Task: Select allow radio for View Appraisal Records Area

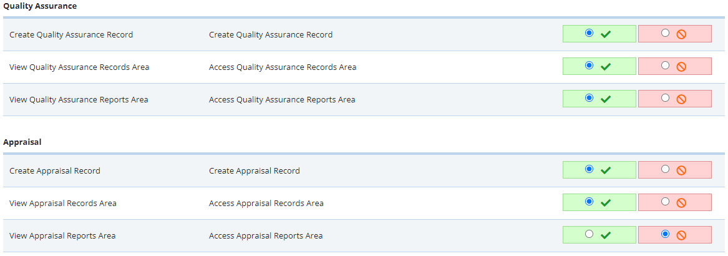Action: click(x=589, y=202)
